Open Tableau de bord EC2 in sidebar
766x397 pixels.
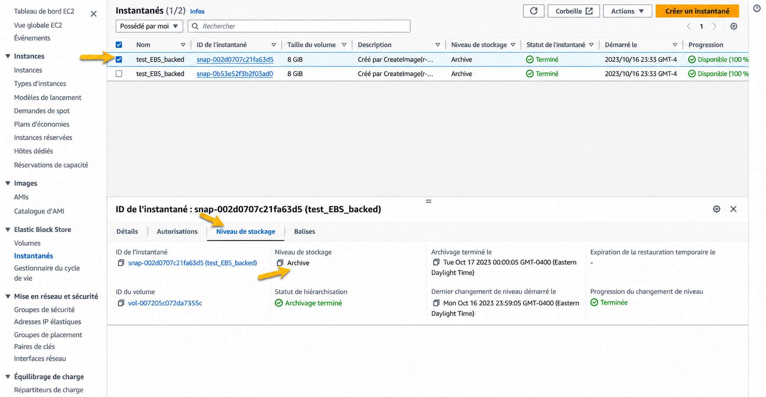point(44,11)
